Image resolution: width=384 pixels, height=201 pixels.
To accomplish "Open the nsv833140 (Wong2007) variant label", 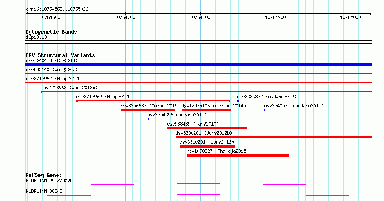I will [52, 69].
